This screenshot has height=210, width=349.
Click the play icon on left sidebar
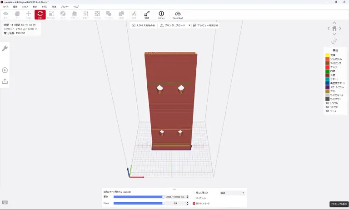point(5,70)
